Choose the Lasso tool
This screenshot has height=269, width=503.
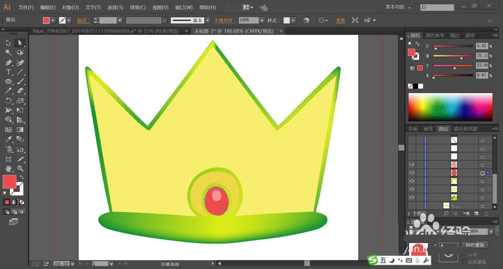pos(20,52)
